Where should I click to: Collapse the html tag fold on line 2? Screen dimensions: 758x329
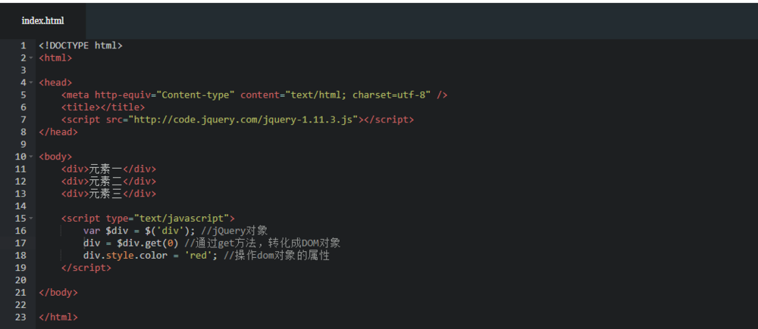31,58
